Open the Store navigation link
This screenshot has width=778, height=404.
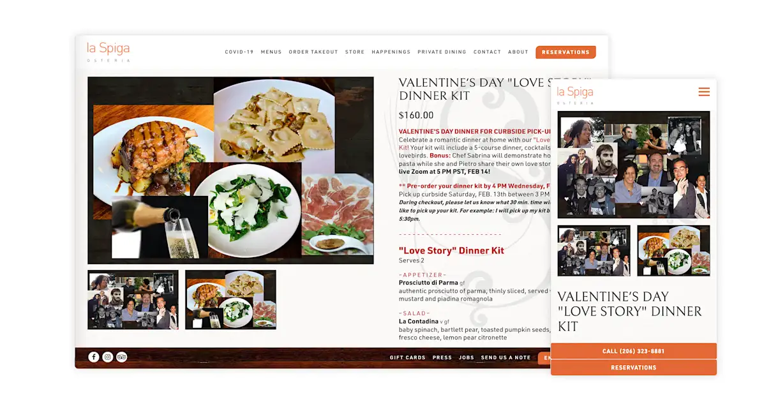(355, 52)
